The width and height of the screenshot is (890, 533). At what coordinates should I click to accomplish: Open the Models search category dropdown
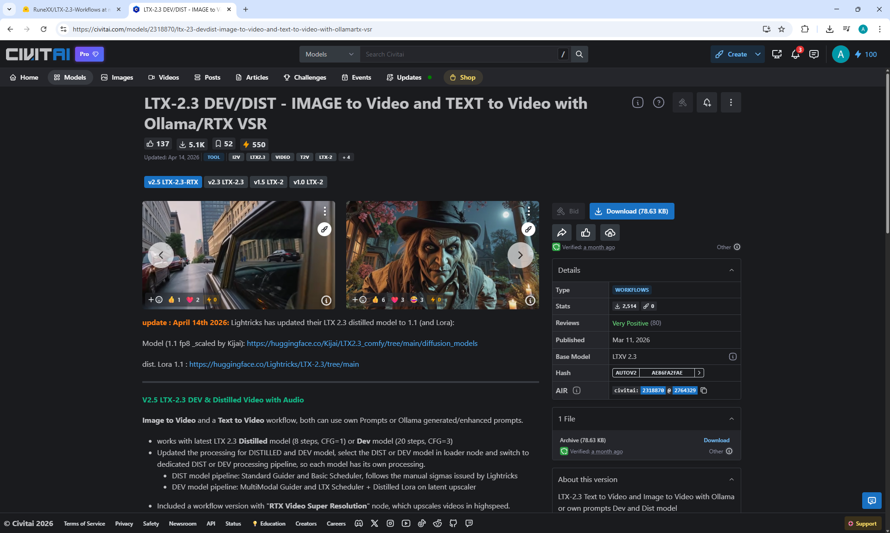tap(330, 54)
